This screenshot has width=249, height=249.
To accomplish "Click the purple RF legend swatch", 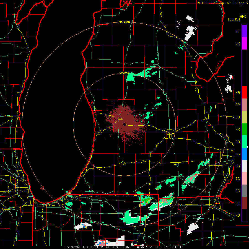I will point(244,31).
